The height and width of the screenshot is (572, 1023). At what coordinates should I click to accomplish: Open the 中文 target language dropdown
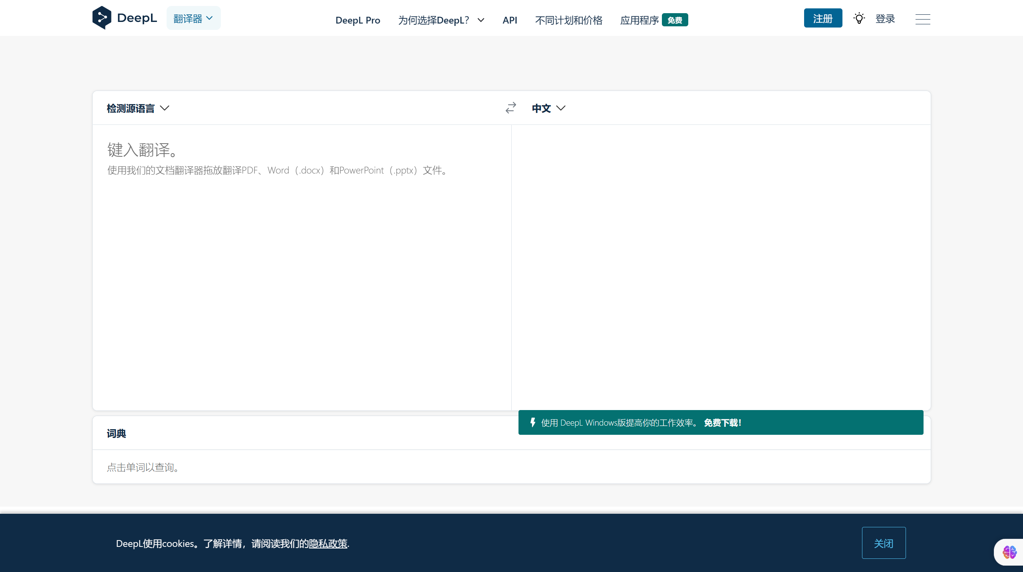548,108
